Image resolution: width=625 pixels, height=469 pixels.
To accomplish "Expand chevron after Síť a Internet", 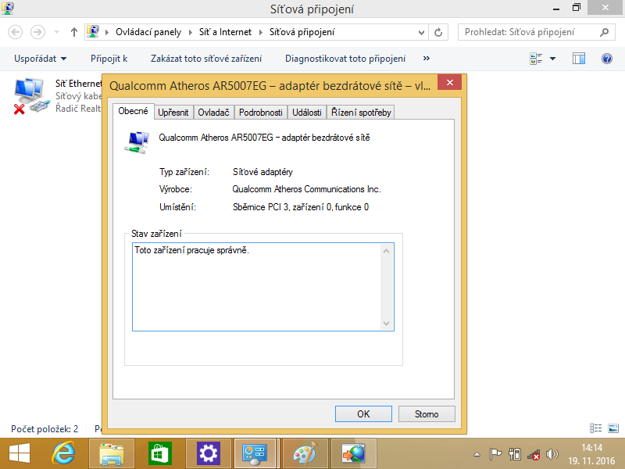I will (x=261, y=32).
